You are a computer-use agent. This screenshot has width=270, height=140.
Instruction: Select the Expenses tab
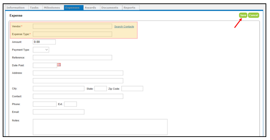74,7
